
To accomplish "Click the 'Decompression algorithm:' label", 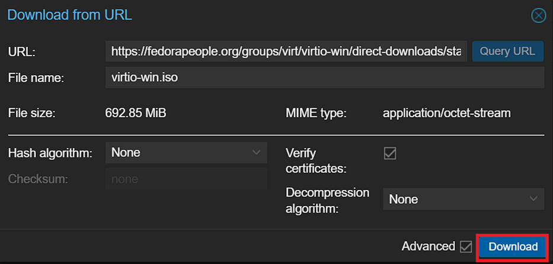I will point(327,199).
